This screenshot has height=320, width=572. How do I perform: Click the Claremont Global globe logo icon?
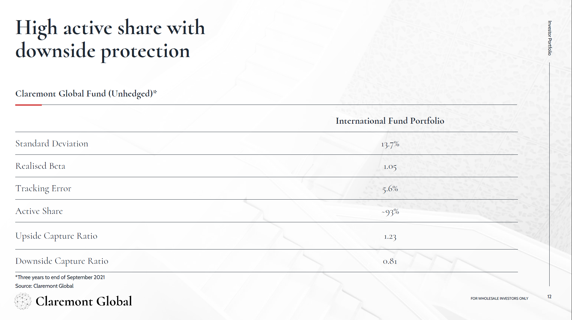[x=23, y=301]
